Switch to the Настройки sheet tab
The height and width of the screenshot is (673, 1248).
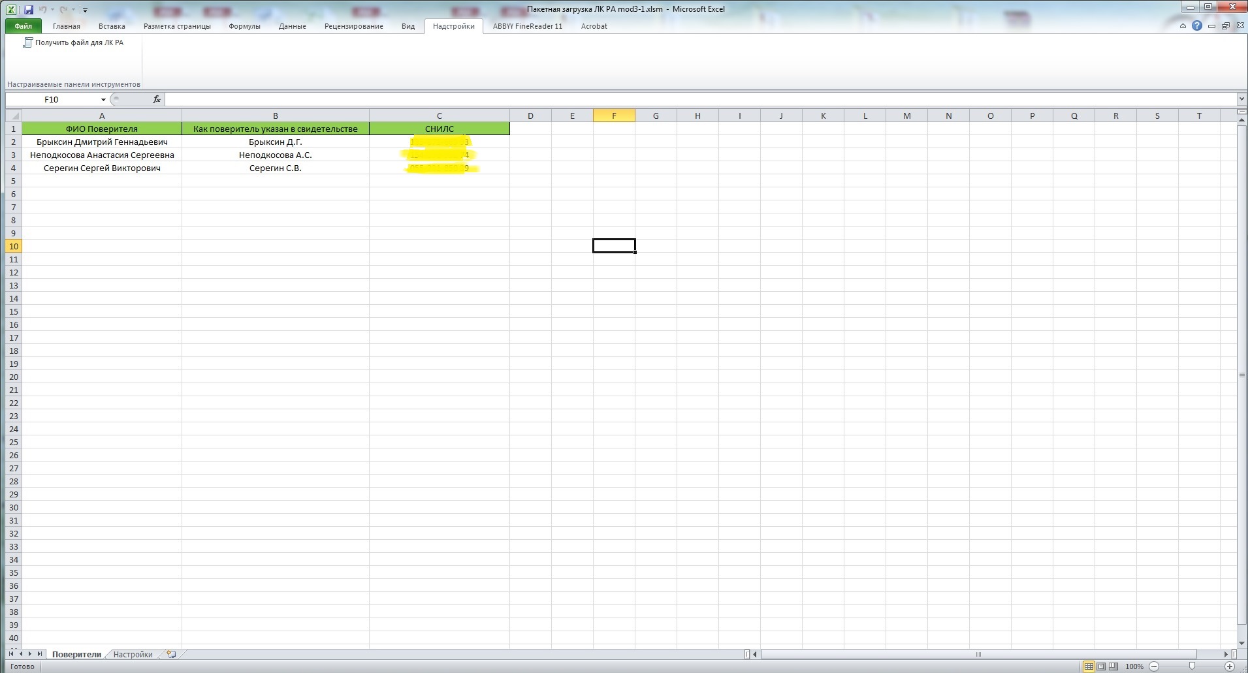[x=133, y=654]
